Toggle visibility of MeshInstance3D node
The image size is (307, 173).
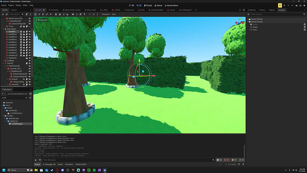[x=30, y=18]
